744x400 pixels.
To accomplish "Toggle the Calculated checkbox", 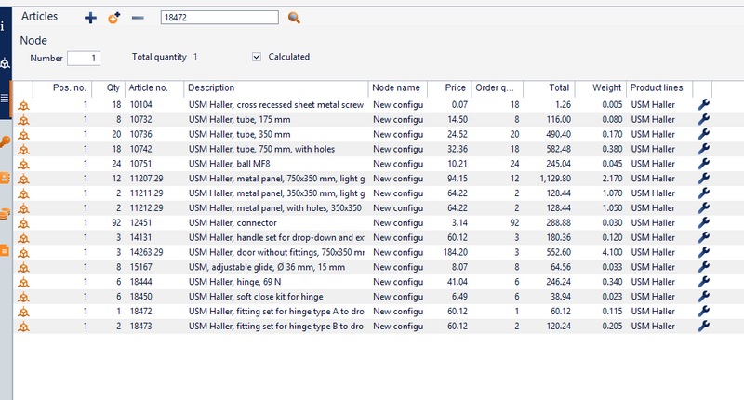I will (x=257, y=57).
